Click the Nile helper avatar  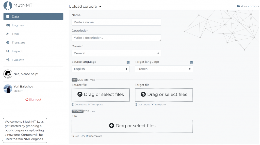[8, 74]
